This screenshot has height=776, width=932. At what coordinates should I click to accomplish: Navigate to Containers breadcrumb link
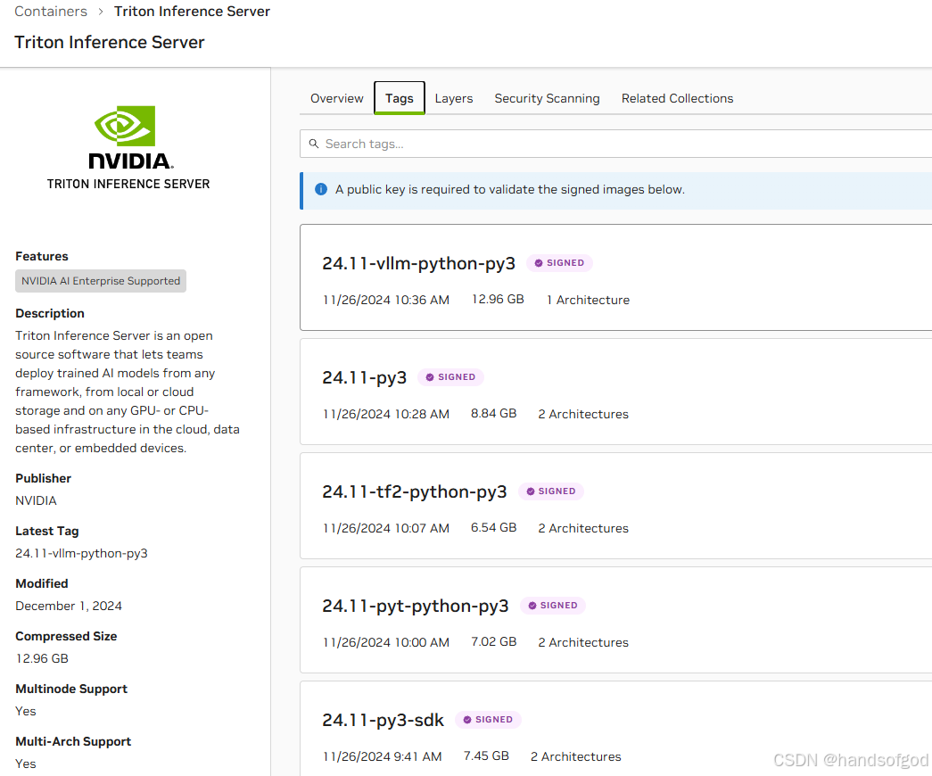[51, 12]
